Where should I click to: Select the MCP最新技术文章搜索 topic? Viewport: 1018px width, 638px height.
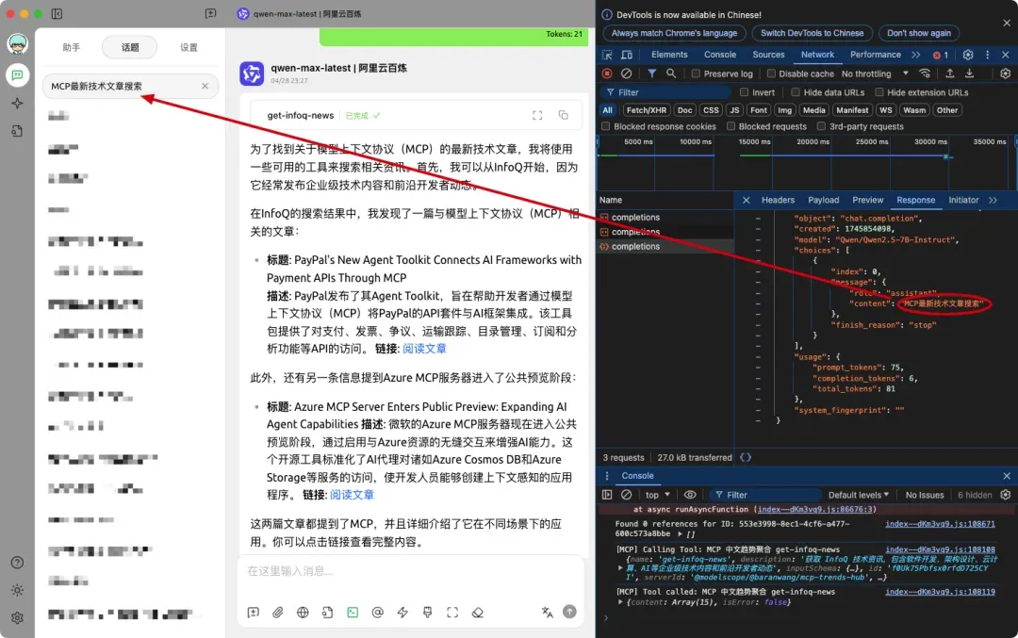[130, 87]
